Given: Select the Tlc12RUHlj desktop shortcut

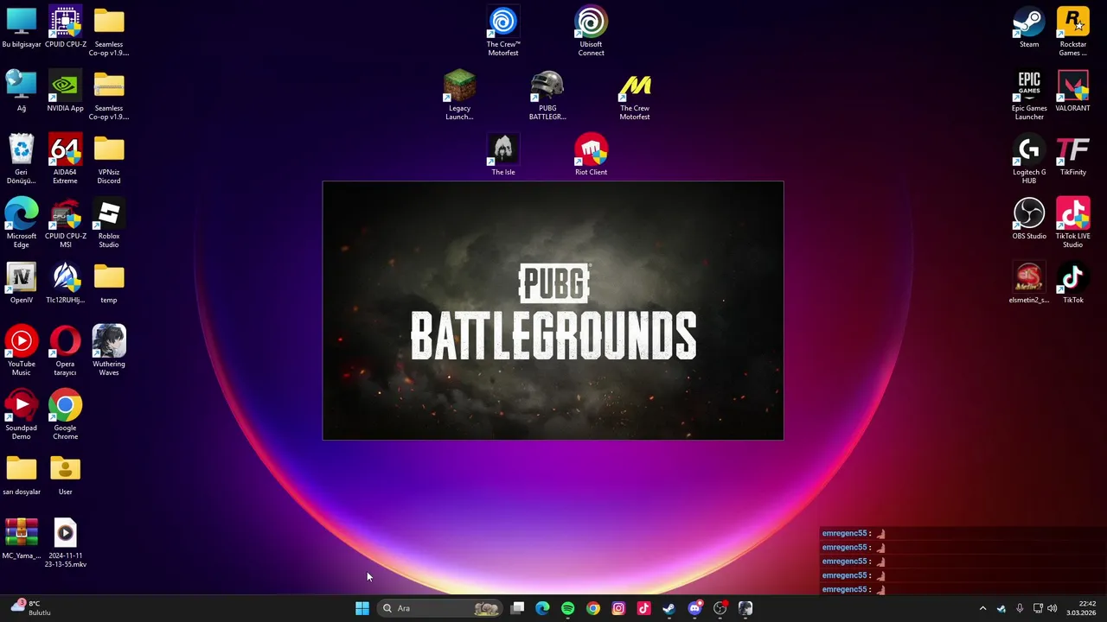Looking at the screenshot, I should point(66,282).
